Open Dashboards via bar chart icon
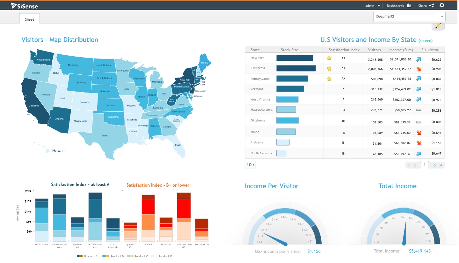 tap(409, 5)
